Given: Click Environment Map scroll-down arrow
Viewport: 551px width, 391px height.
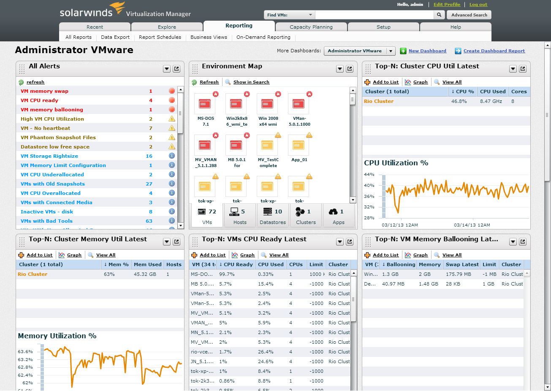Looking at the screenshot, I should tap(353, 200).
